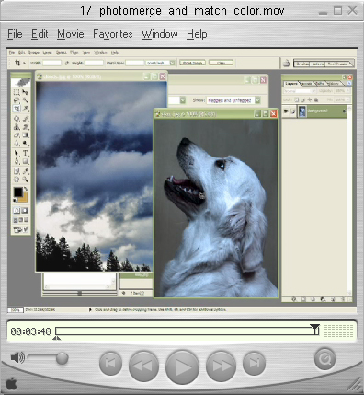Image resolution: width=364 pixels, height=395 pixels.
Task: Open the Layers panel options menu arrow
Action: click(x=349, y=84)
